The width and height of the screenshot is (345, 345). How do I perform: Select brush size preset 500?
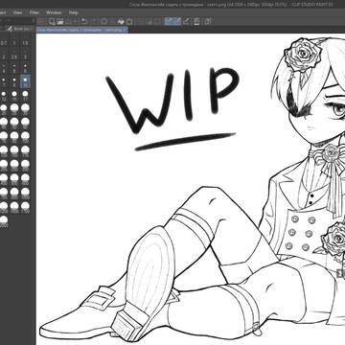coord(14,179)
